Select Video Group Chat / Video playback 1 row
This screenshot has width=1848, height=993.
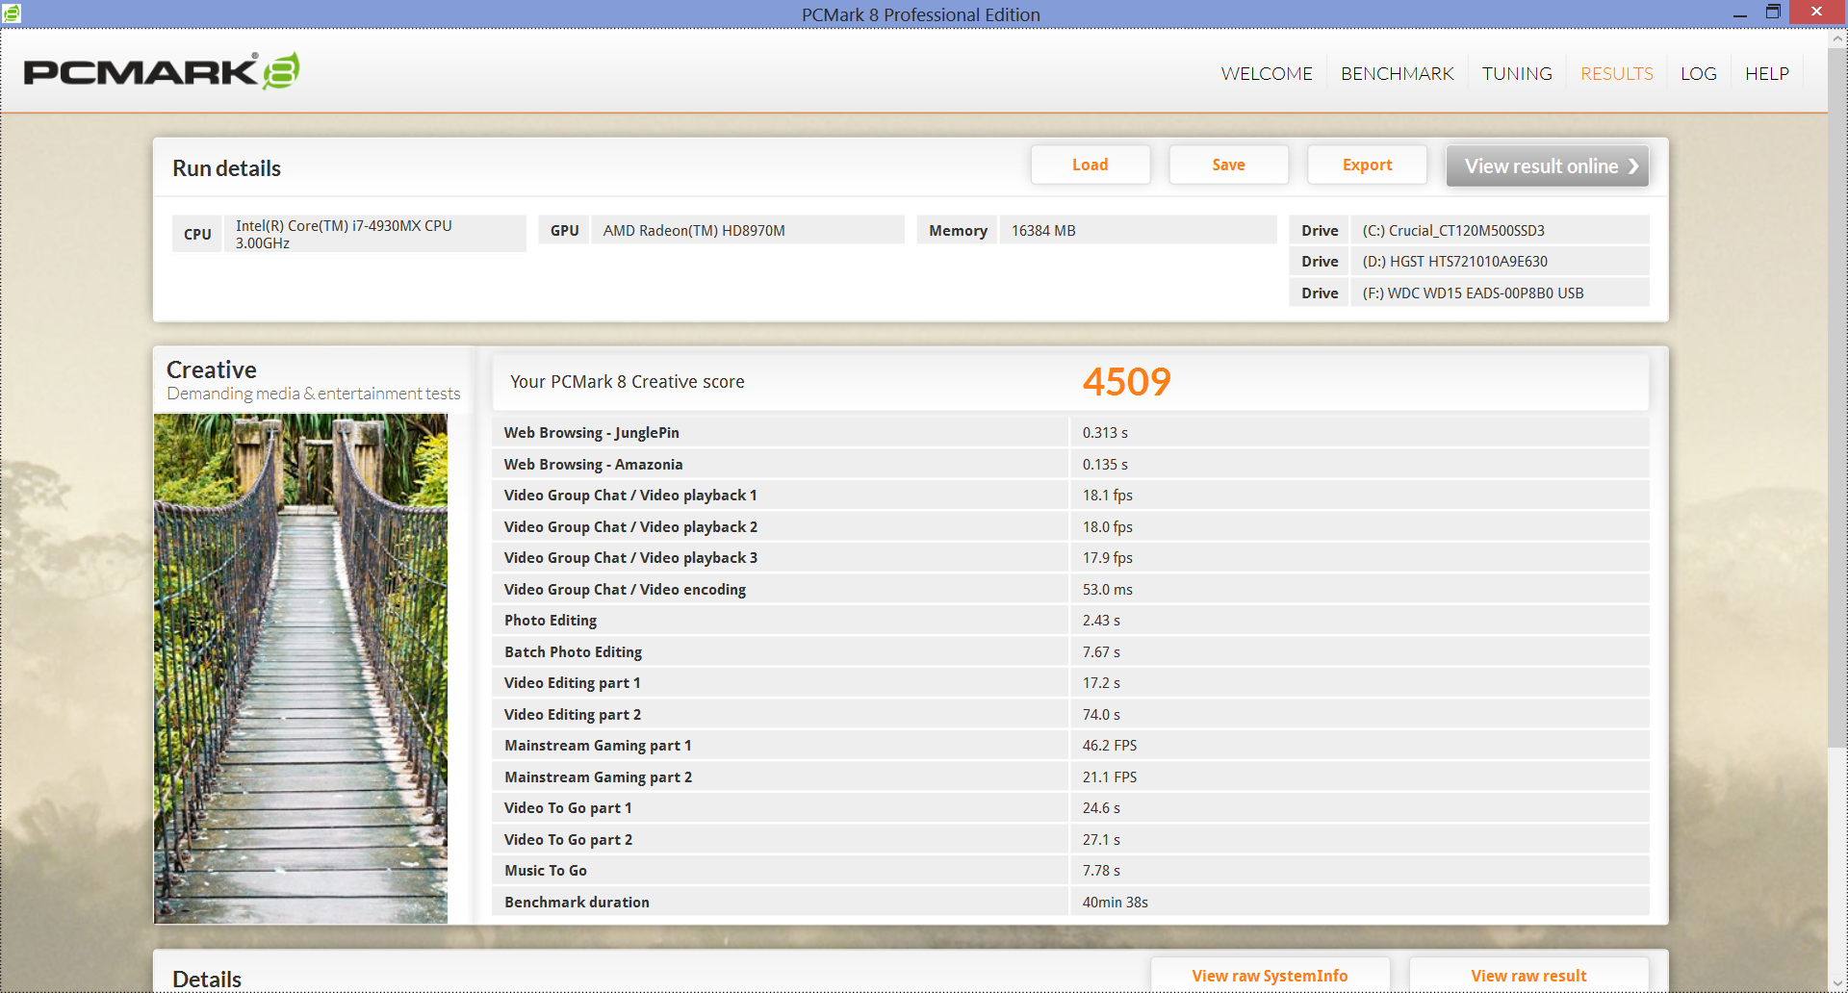coord(1070,495)
